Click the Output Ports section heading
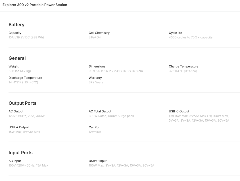 pos(22,103)
